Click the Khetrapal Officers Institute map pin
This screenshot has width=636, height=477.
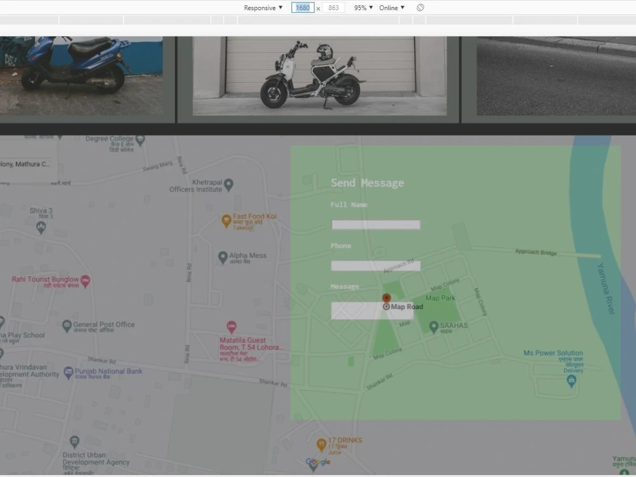pos(229,184)
